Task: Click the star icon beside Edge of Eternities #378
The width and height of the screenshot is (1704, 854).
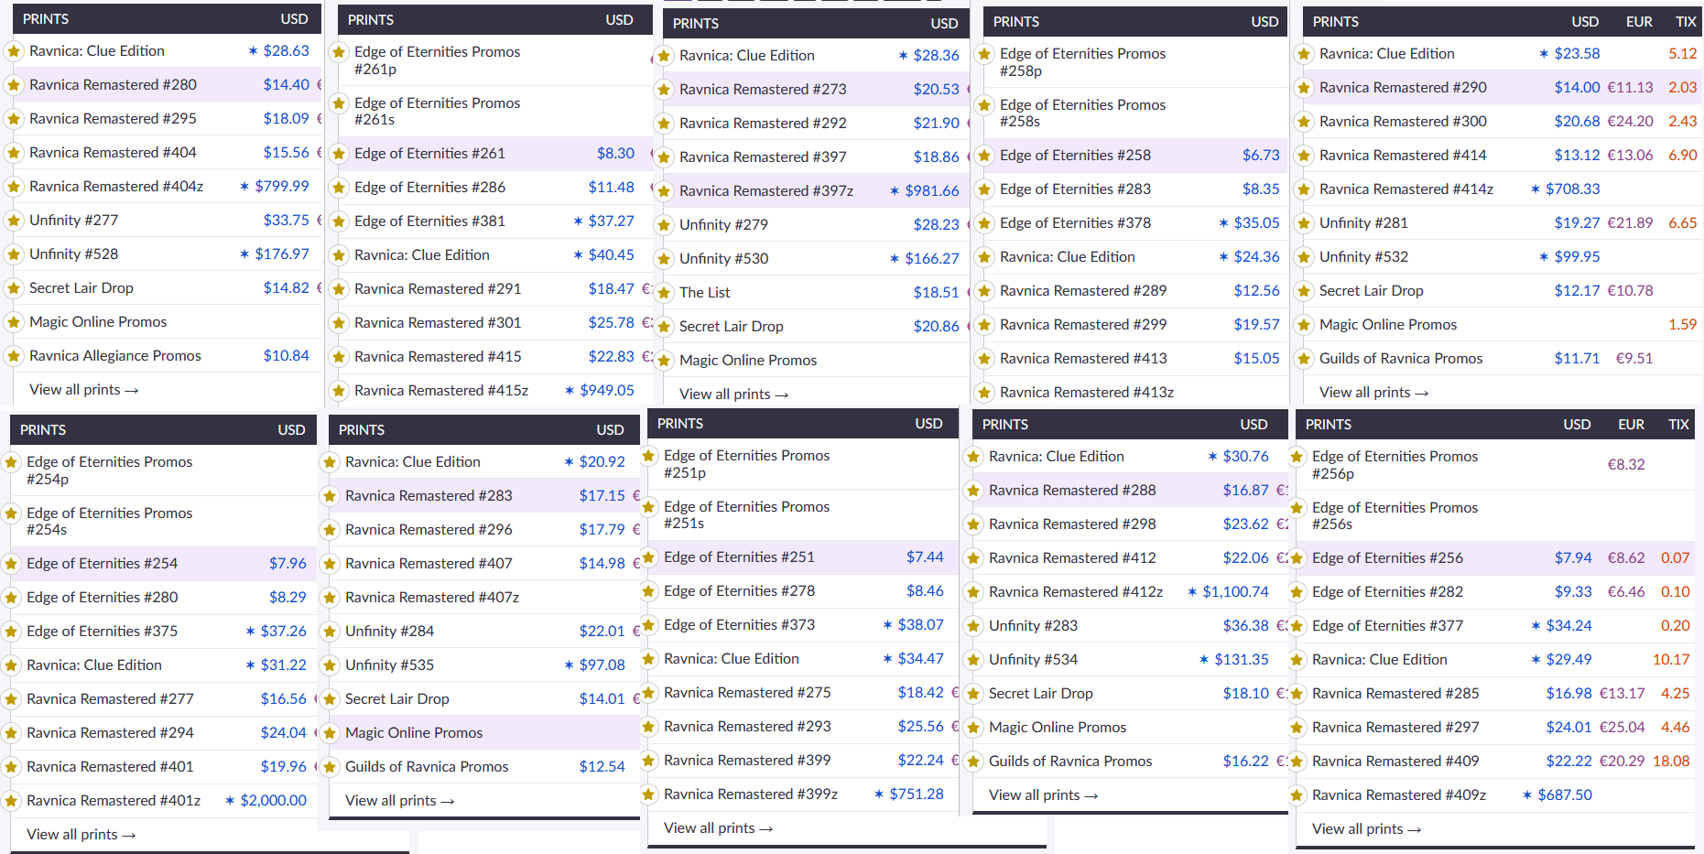Action: coord(984,223)
